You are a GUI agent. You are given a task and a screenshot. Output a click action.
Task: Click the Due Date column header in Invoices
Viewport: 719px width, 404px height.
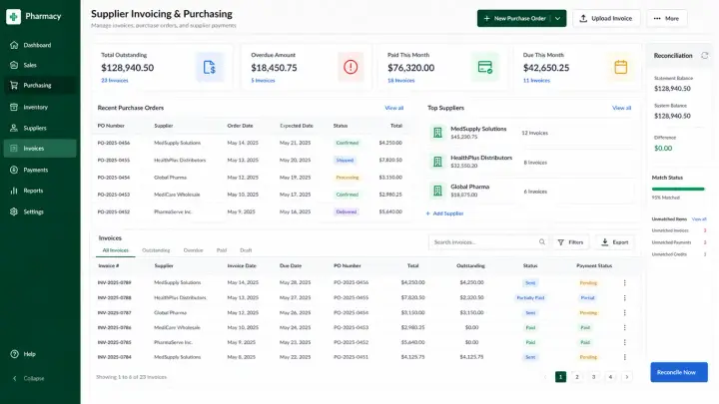tap(291, 265)
